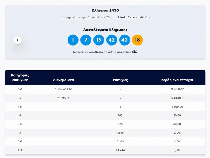Select the blue ball number 7
The image size is (210, 158).
tap(86, 40)
